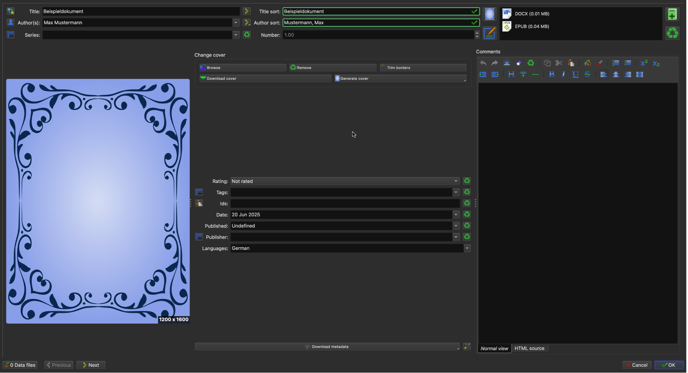
Task: Click the insert link icon in Comments
Action: pyautogui.click(x=523, y=75)
